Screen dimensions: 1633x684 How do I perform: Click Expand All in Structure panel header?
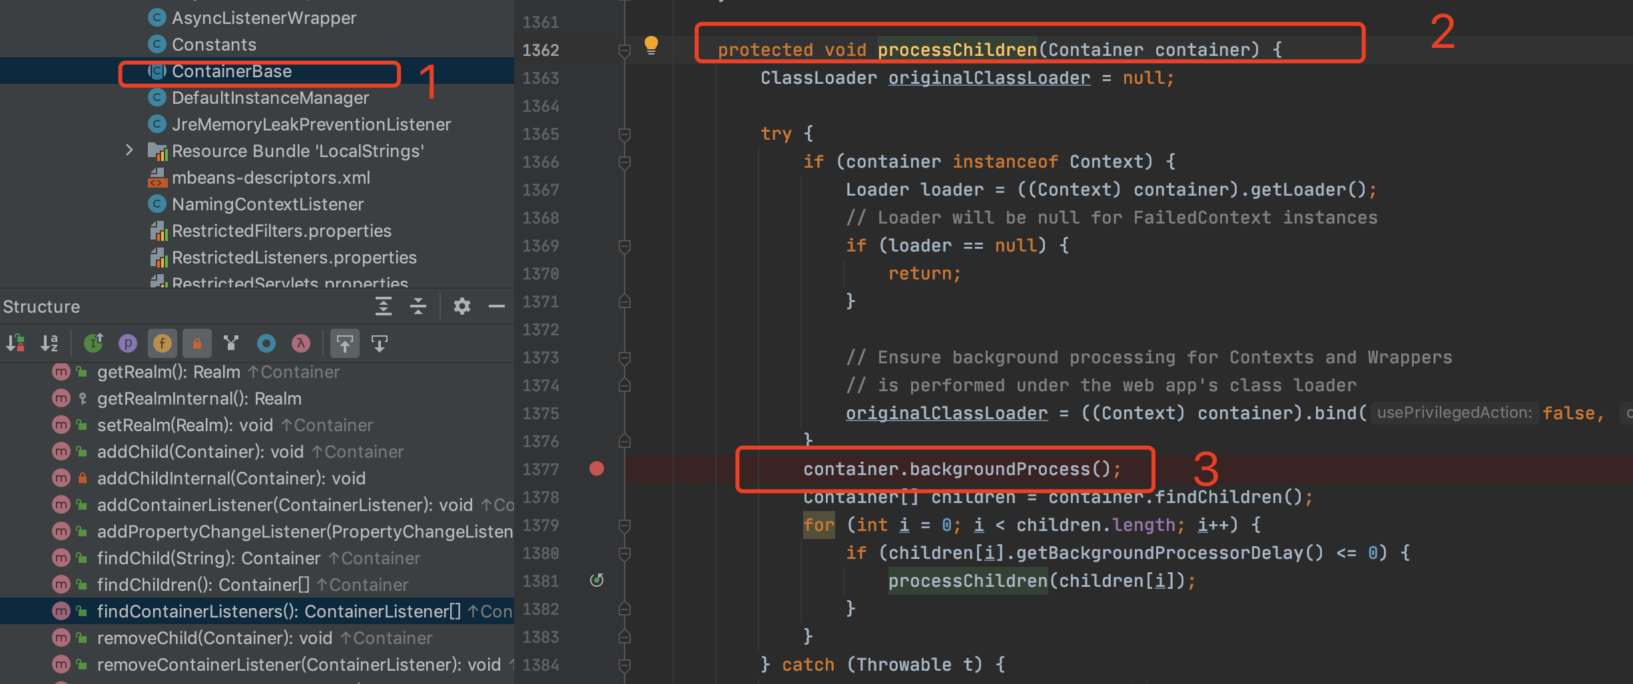click(384, 306)
